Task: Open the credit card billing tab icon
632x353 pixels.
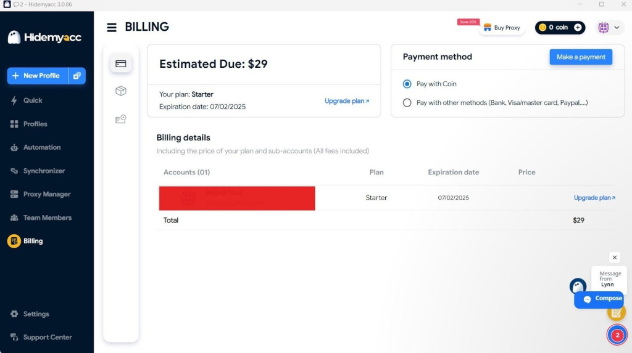Action: point(121,63)
